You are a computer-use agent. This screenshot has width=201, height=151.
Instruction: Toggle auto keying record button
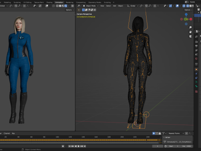(x=63, y=146)
